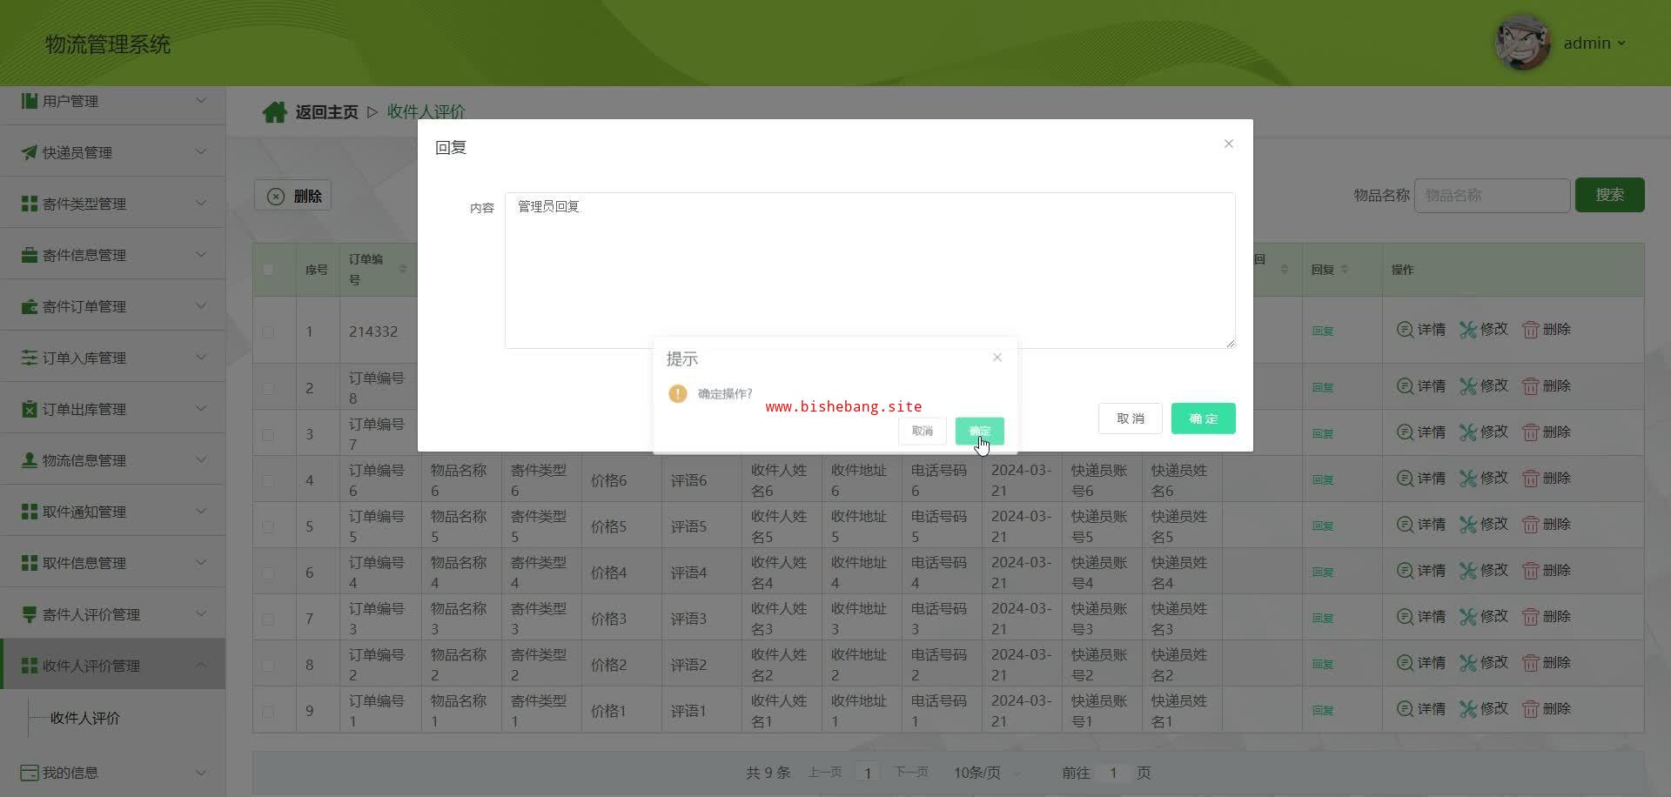This screenshot has width=1671, height=797.
Task: Open the 取件信息管理 menu
Action: [x=113, y=563]
